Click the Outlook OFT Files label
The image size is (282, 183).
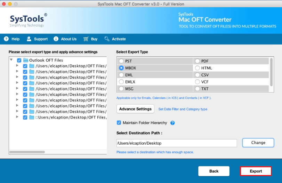tap(46, 60)
